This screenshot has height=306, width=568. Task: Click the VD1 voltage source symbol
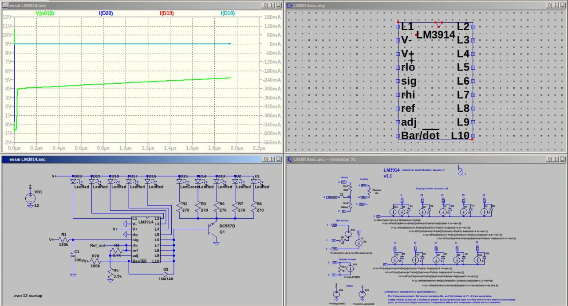(x=30, y=198)
